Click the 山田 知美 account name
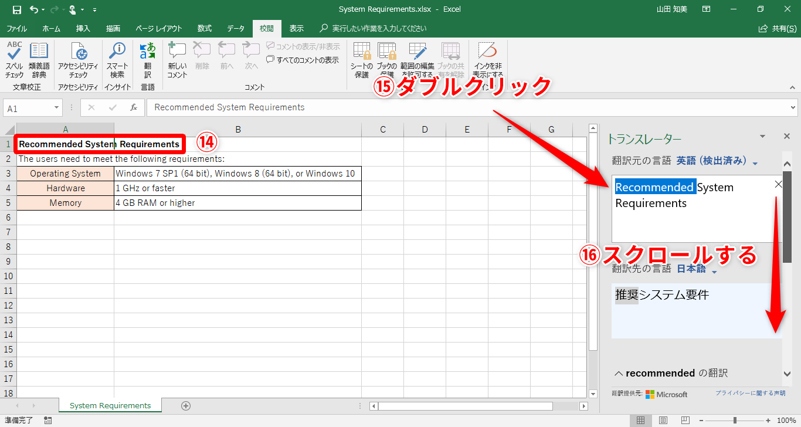The image size is (801, 427). tap(673, 9)
